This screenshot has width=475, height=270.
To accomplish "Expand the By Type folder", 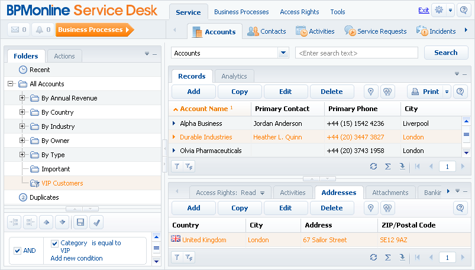I will point(22,155).
